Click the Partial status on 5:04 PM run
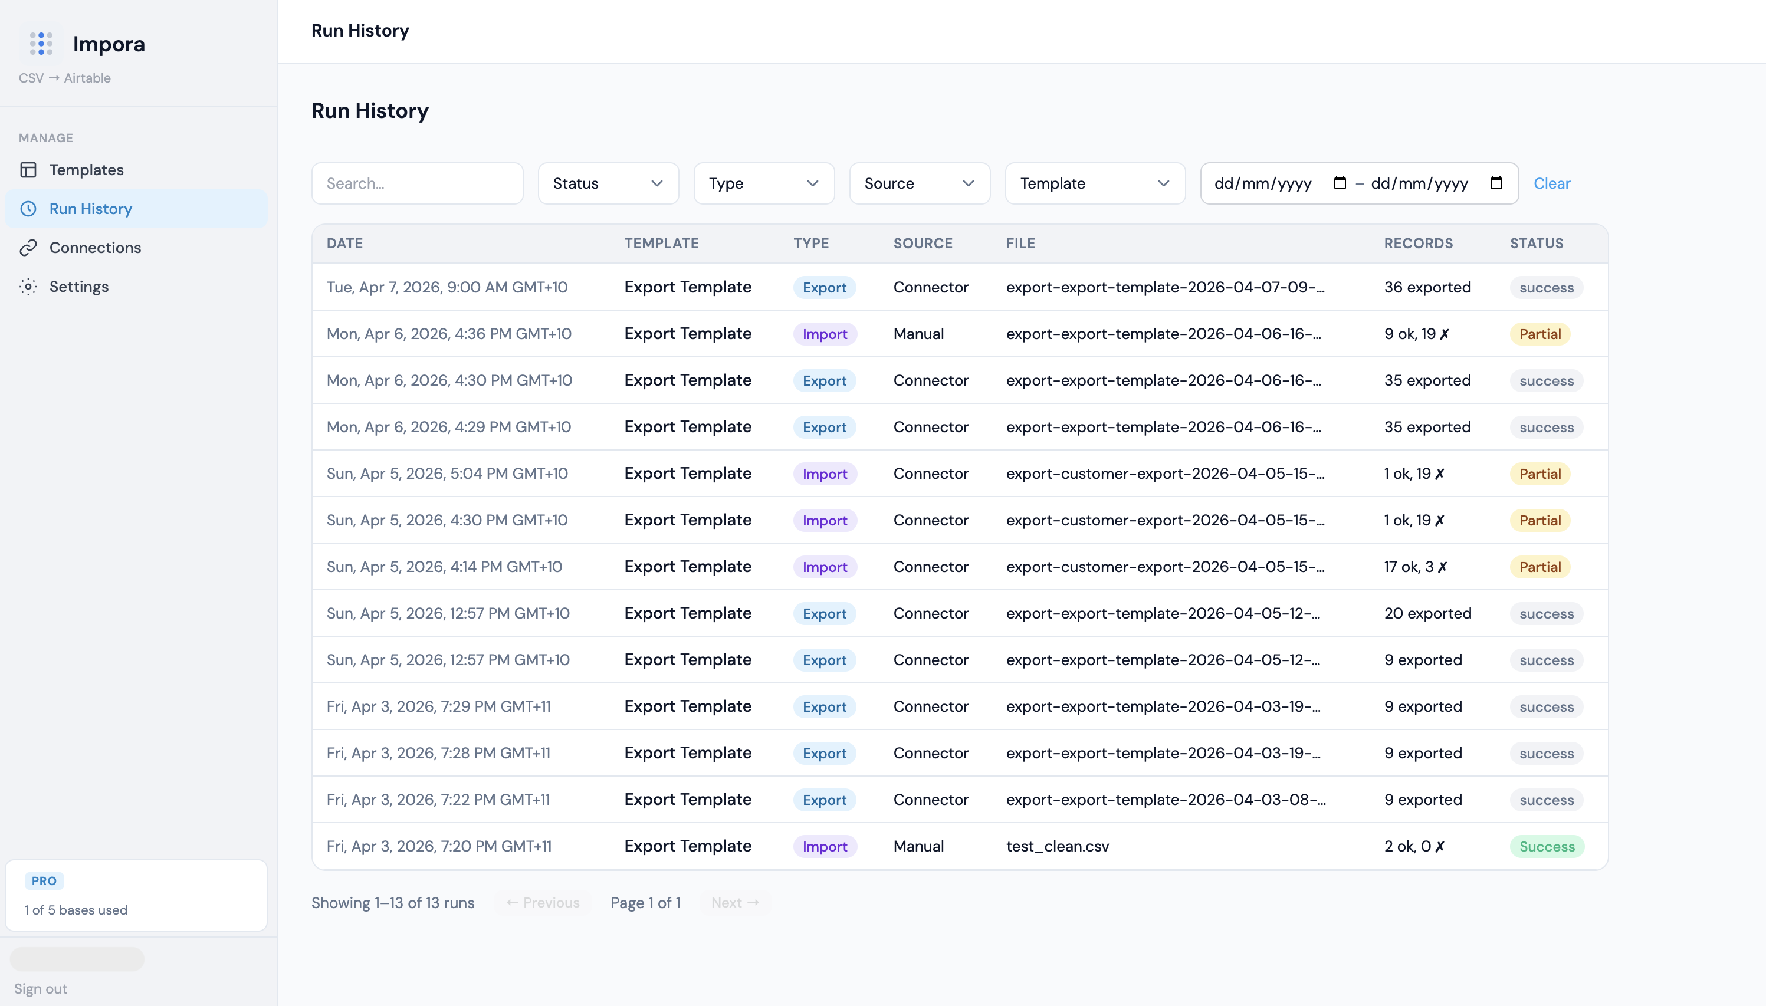1766x1006 pixels. pyautogui.click(x=1540, y=474)
